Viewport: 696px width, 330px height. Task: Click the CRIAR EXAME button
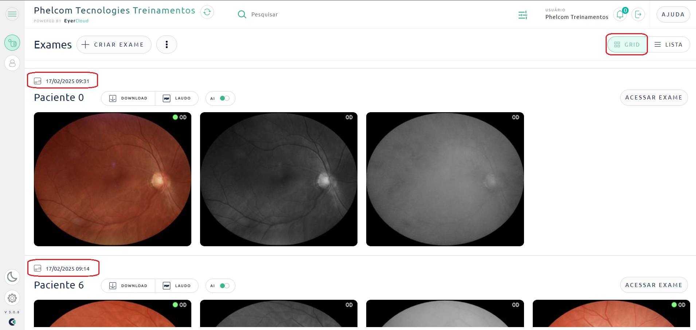[114, 44]
